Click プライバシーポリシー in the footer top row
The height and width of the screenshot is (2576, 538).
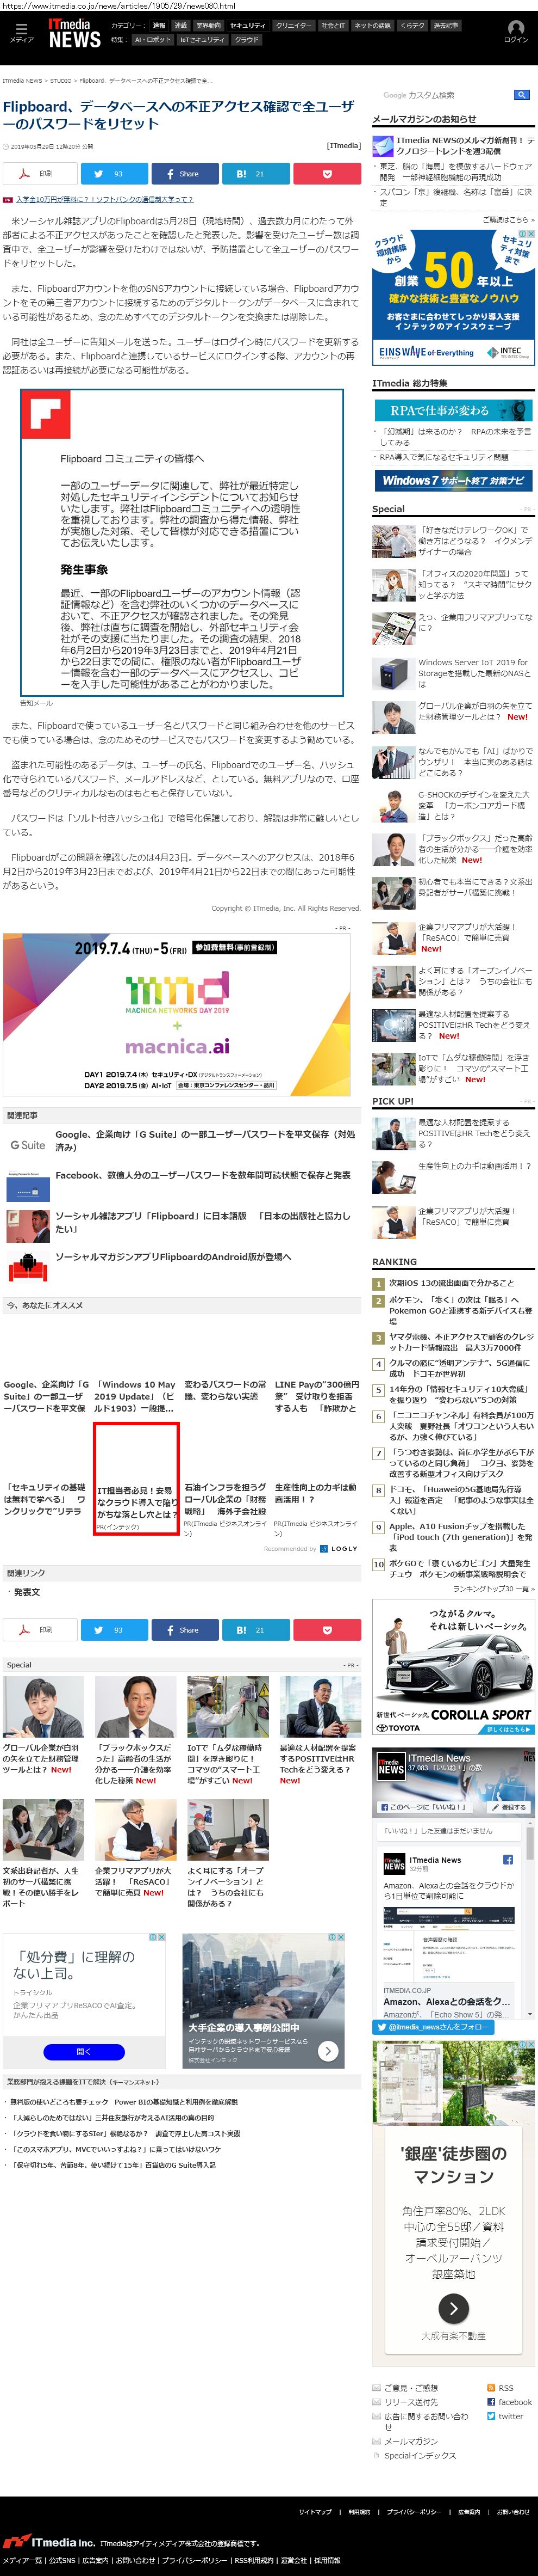[413, 2512]
